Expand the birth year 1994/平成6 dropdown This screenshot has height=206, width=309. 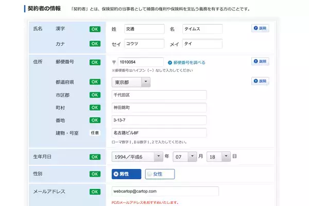point(137,156)
